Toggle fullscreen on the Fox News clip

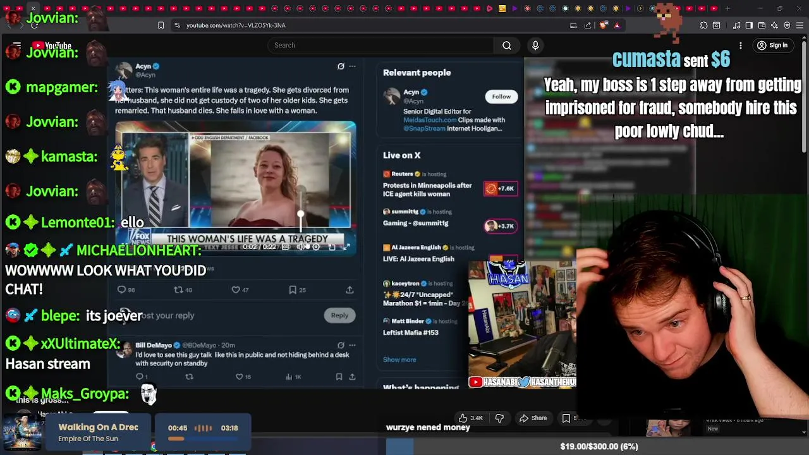346,247
